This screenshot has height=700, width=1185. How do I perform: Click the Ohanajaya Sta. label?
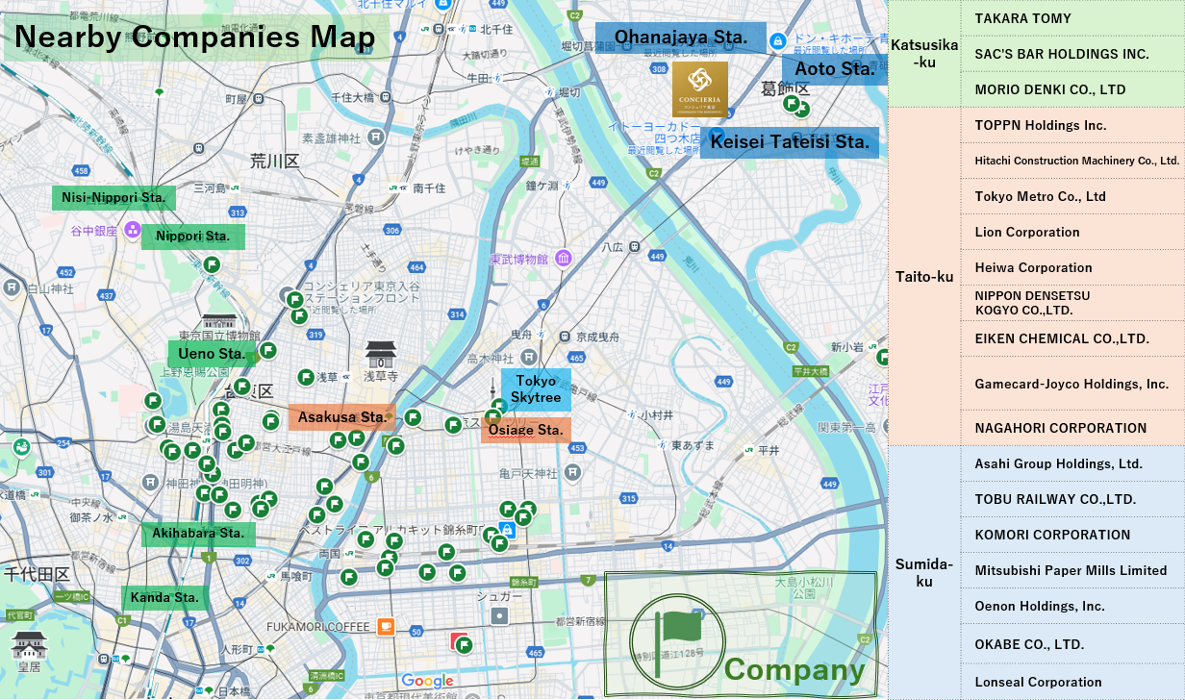pyautogui.click(x=681, y=37)
